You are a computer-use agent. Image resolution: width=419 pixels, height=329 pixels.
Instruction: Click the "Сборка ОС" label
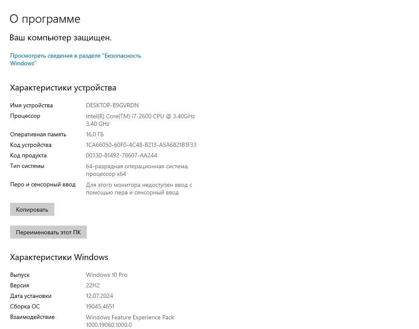pos(25,306)
